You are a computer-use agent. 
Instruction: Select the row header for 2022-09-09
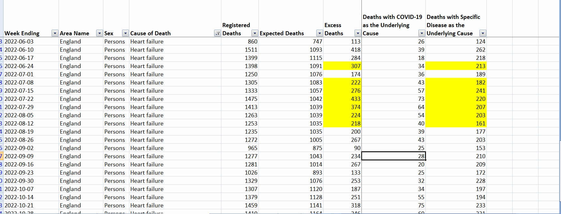point(1,156)
